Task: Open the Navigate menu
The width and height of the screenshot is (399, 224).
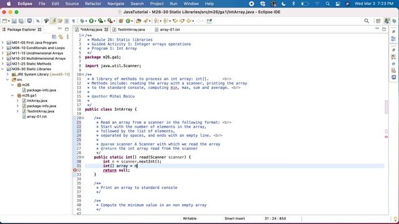Action: (116, 4)
